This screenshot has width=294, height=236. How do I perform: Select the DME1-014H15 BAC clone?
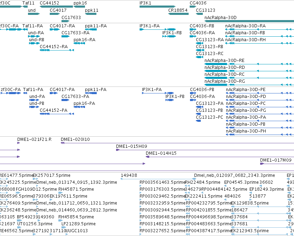click(220, 157)
